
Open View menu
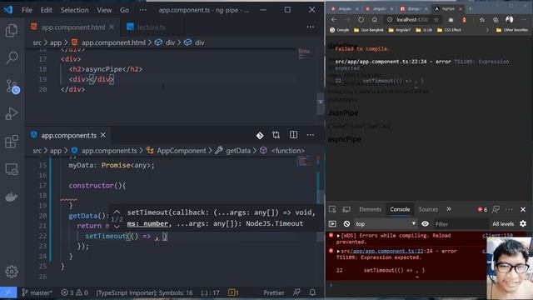pyautogui.click(x=104, y=10)
